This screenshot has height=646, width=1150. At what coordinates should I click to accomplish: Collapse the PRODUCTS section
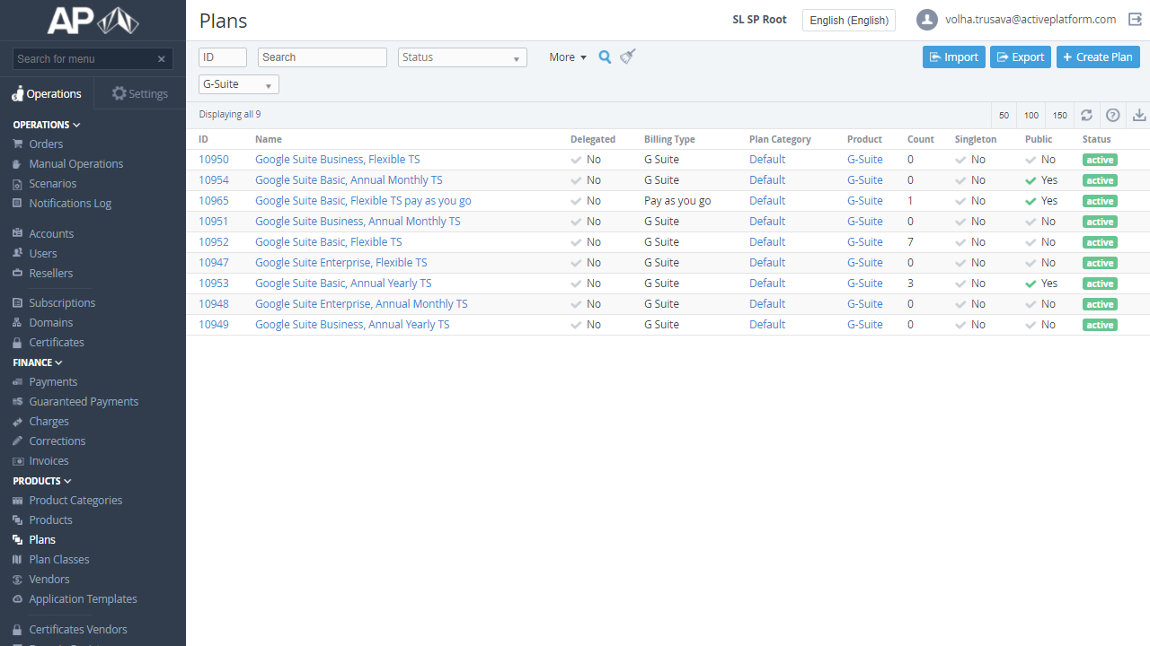tap(42, 481)
